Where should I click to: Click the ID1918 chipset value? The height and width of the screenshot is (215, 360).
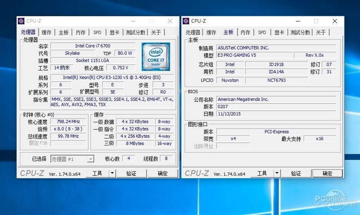(276, 64)
